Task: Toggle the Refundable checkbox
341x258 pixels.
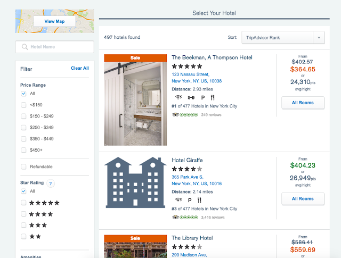Action: coord(23,167)
